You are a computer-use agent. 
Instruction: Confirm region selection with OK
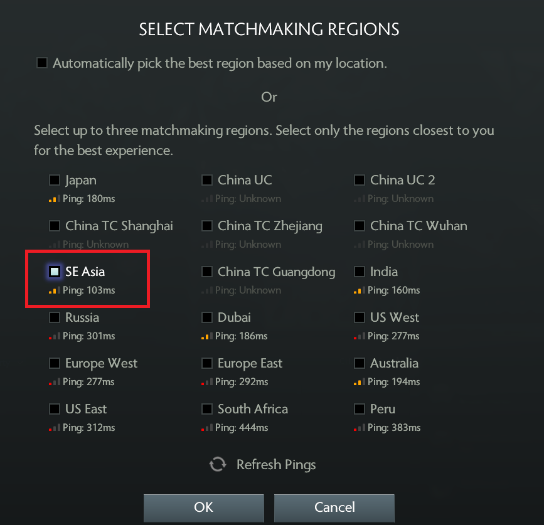click(x=204, y=507)
